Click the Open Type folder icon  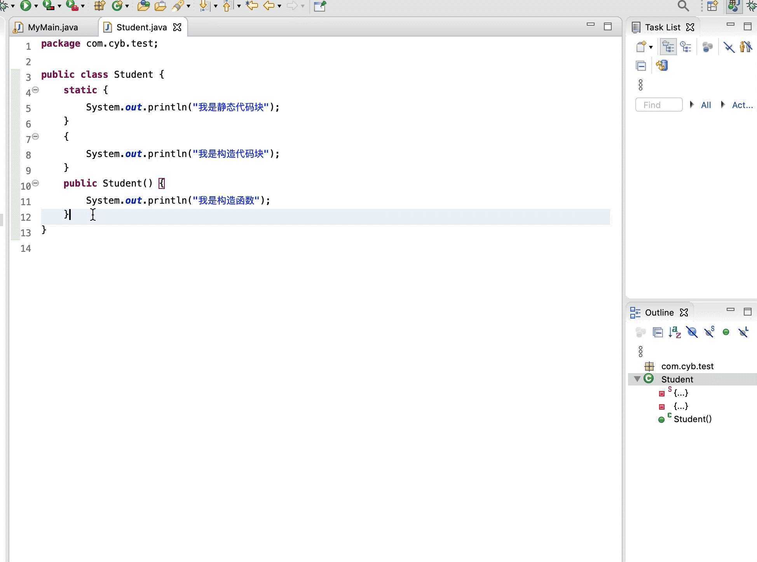point(143,5)
